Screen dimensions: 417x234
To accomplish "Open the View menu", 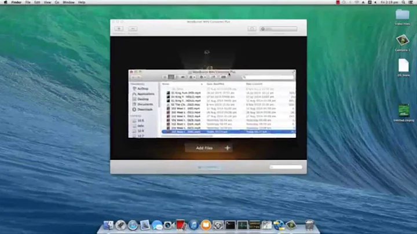I will tap(47, 2).
